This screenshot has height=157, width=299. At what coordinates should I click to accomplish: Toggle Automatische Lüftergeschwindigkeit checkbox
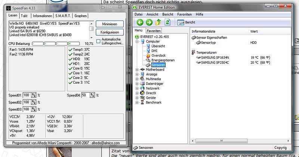98,41
